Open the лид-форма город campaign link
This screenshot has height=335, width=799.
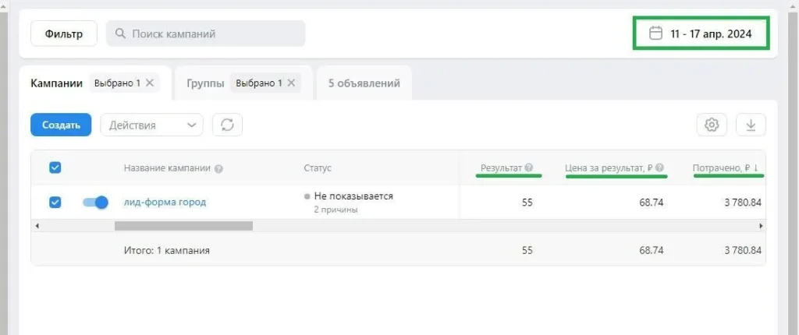click(165, 203)
